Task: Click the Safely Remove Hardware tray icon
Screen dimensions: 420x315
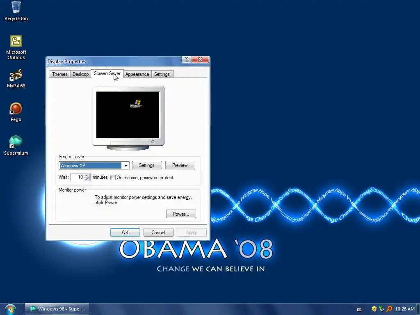Action: click(382, 309)
